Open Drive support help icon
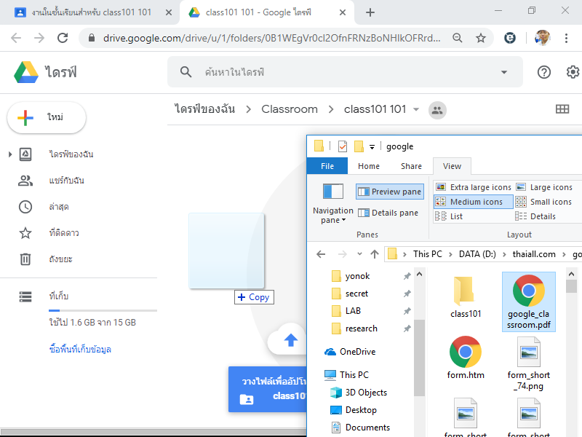Image resolution: width=582 pixels, height=437 pixels. pyautogui.click(x=543, y=72)
